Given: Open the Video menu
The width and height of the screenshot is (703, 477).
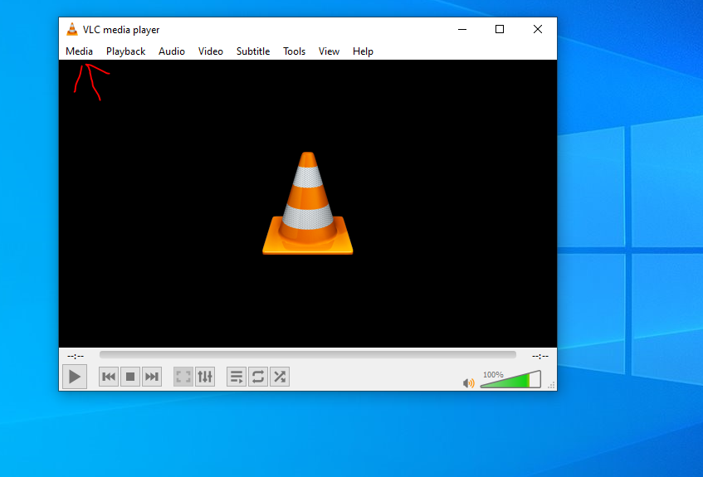Looking at the screenshot, I should coord(211,51).
